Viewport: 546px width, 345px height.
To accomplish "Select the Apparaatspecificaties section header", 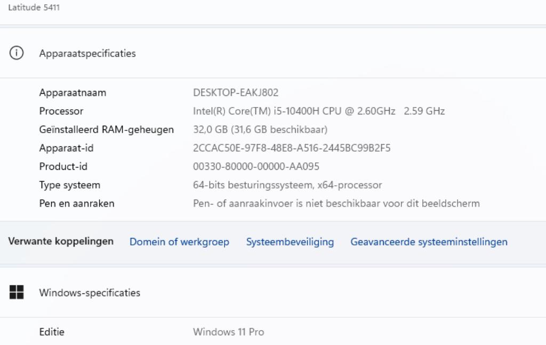I will click(x=87, y=53).
